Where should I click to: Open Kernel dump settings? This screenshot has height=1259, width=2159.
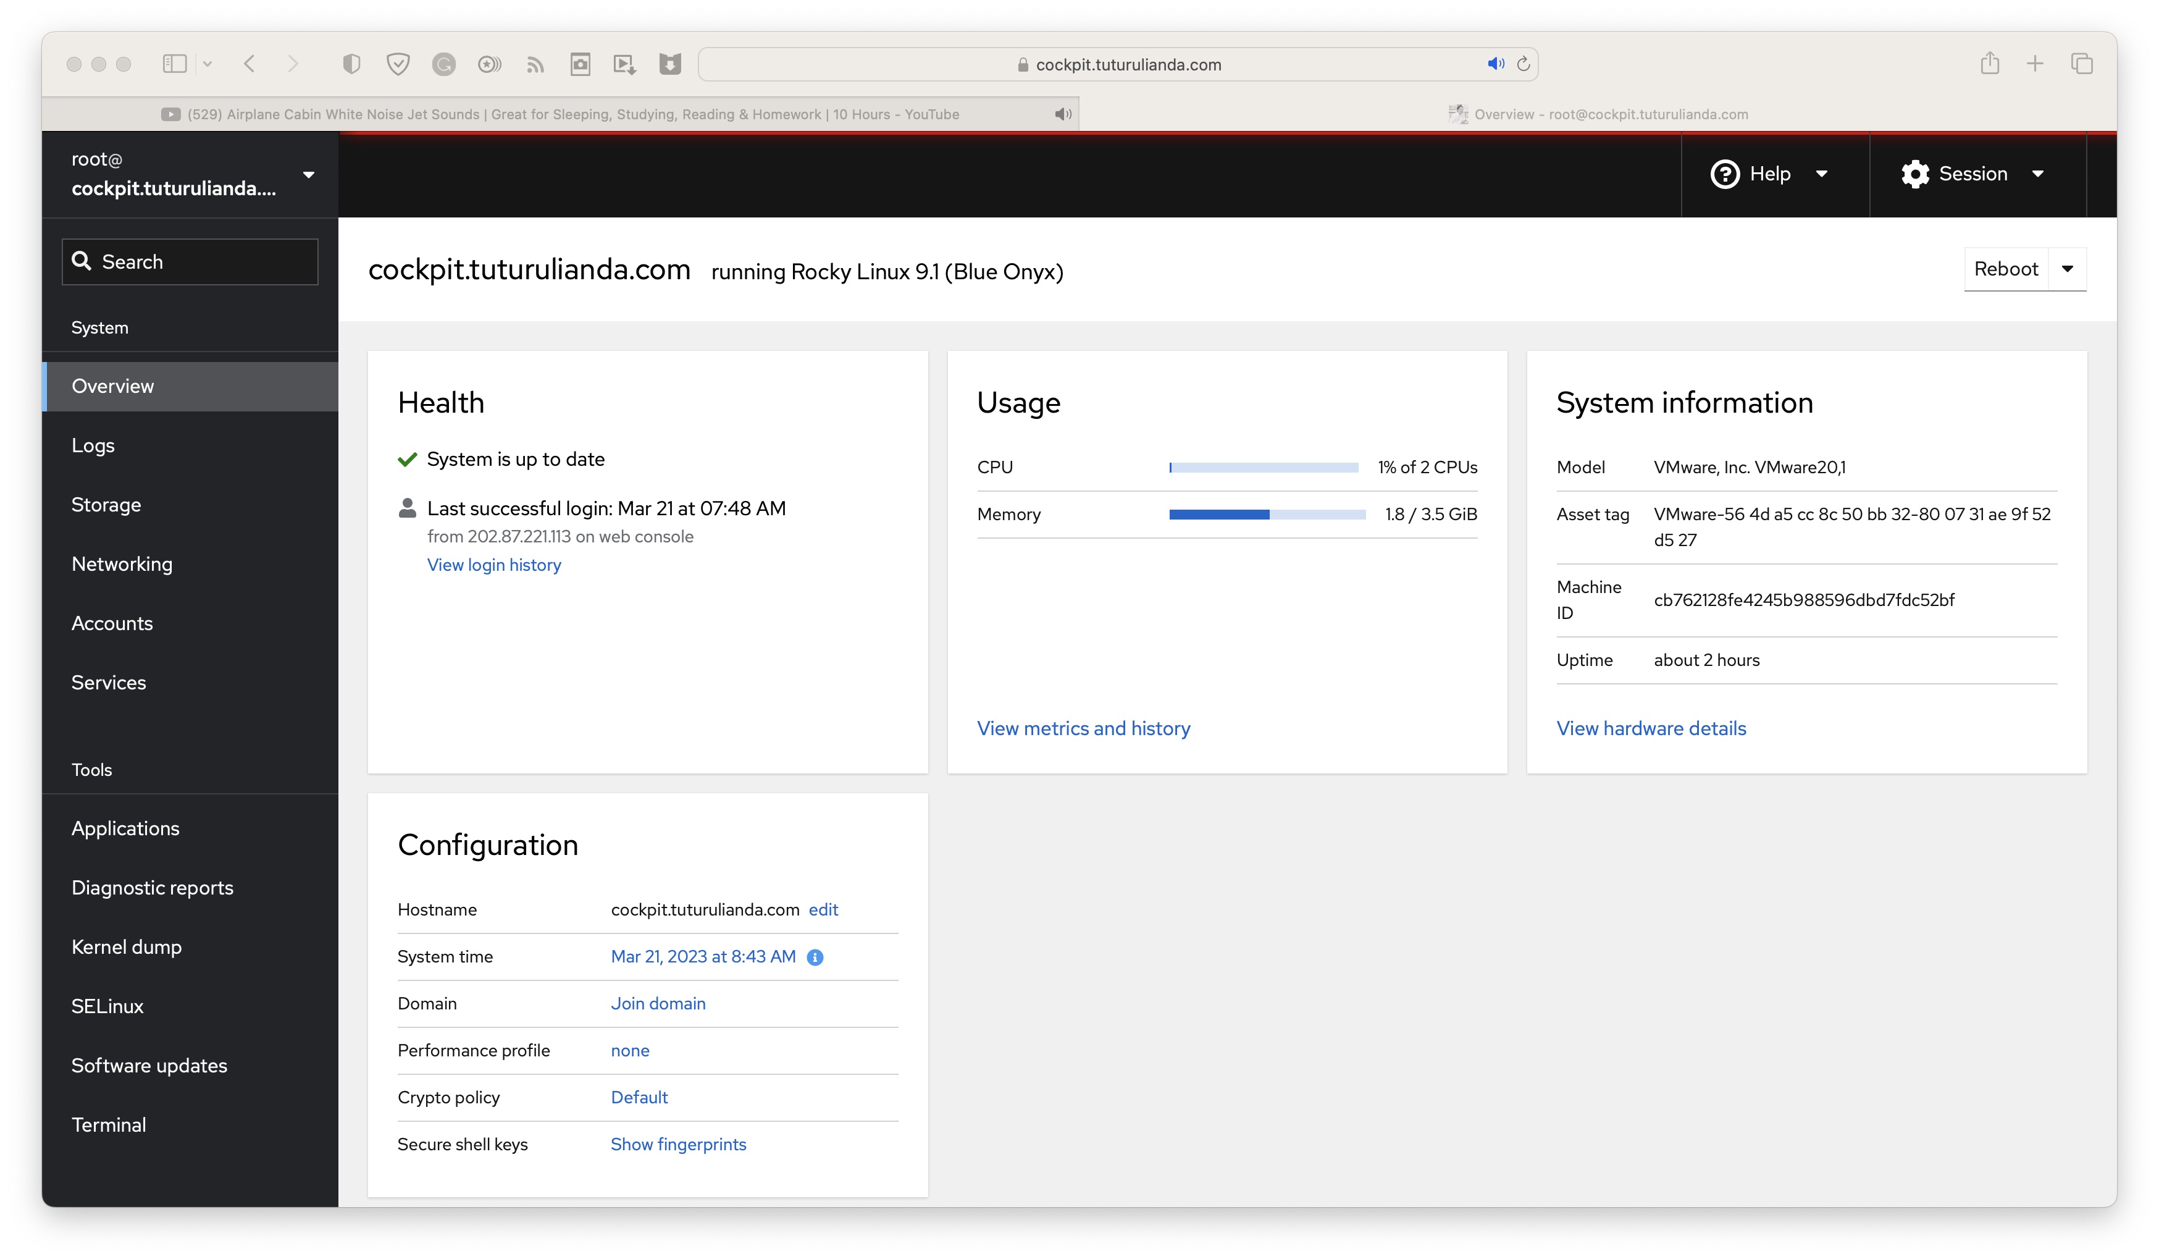click(126, 946)
